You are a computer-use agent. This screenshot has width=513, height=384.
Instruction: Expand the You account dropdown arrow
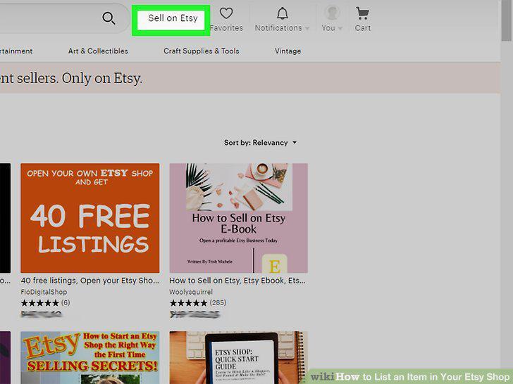(340, 28)
